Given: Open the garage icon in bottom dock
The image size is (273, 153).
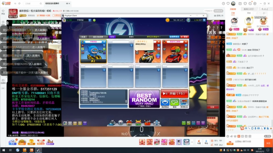Looking at the screenshot, I should point(129,123).
